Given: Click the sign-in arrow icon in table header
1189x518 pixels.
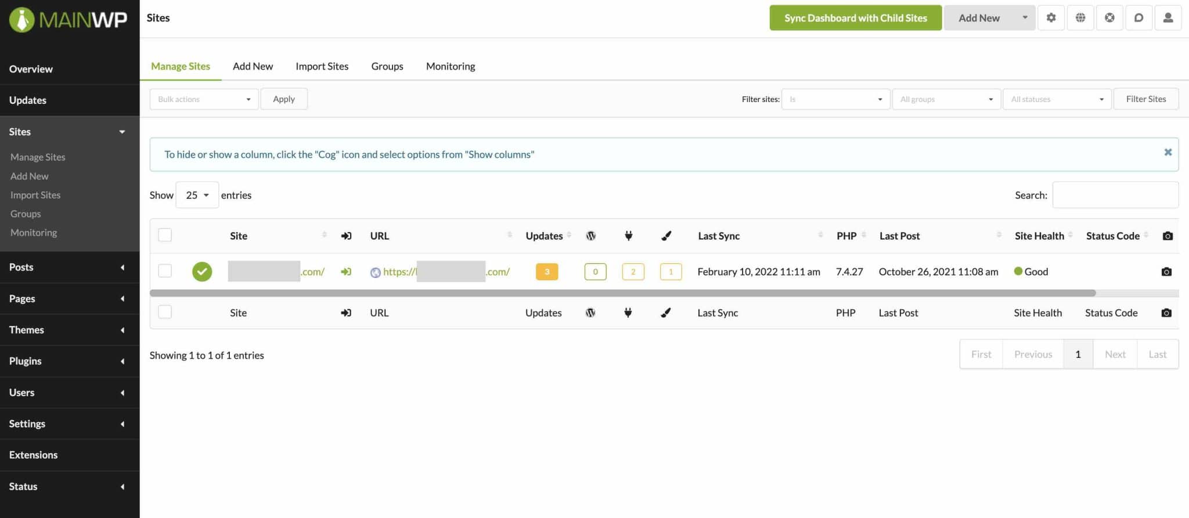Looking at the screenshot, I should [346, 236].
